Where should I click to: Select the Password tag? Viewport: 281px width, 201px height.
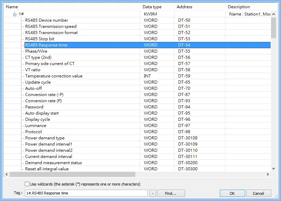pyautogui.click(x=34, y=107)
